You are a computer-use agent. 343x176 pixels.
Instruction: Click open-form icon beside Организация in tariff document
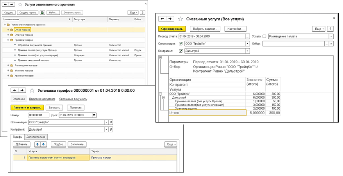point(111,123)
